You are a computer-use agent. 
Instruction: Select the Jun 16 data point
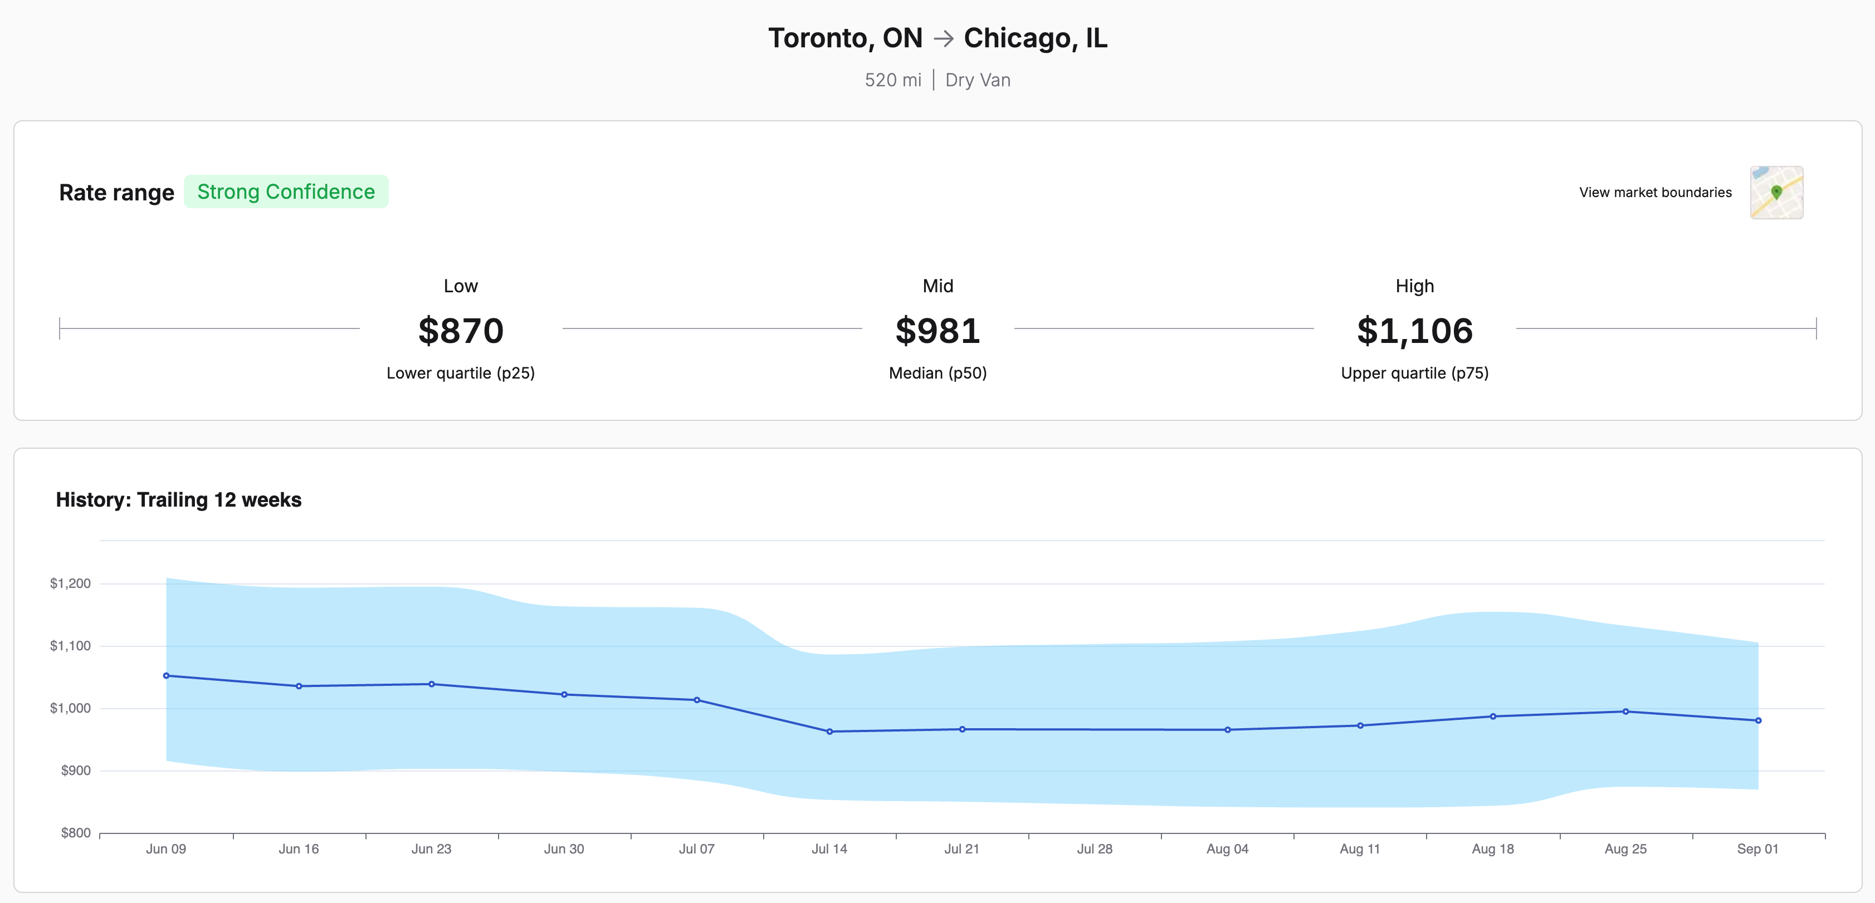click(x=299, y=685)
